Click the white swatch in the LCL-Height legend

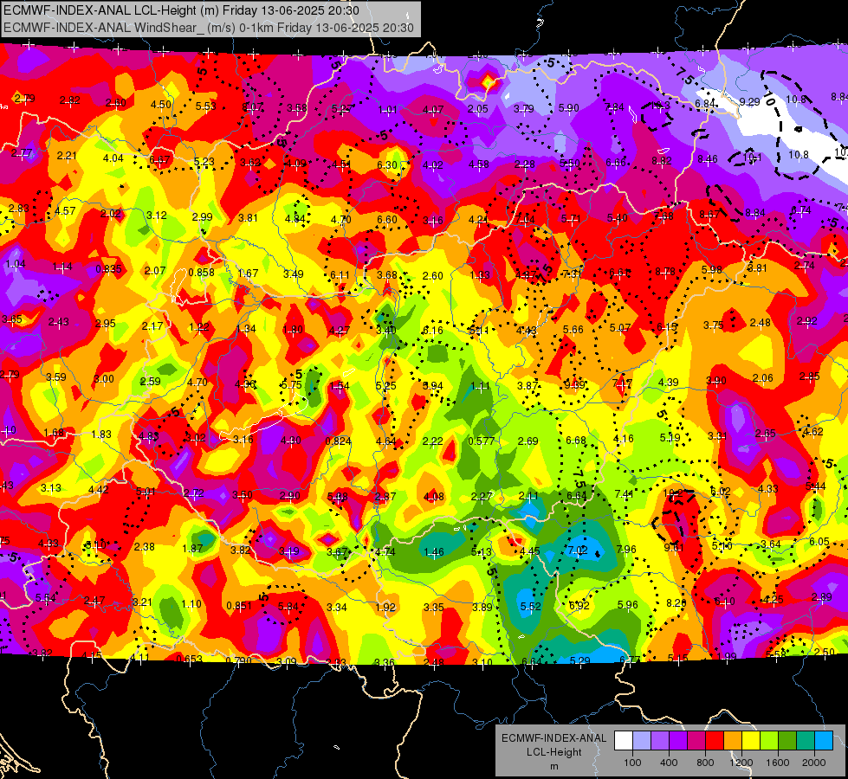point(624,741)
